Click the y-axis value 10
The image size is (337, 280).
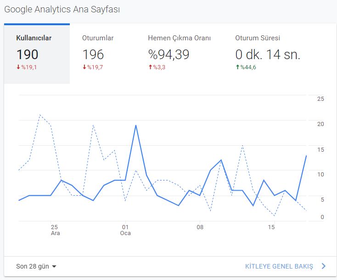[x=320, y=175]
